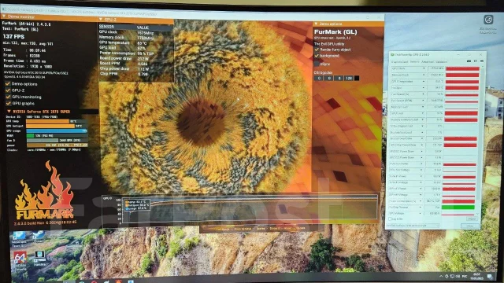Toggle the Demo options checkbox in Demo monitor
The width and height of the screenshot is (504, 283).
pos(8,84)
